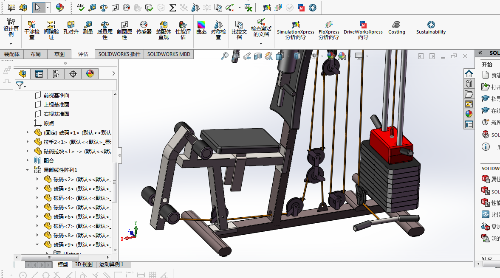
Task: Open the PropertyManager tab icon
Action: 39,74
